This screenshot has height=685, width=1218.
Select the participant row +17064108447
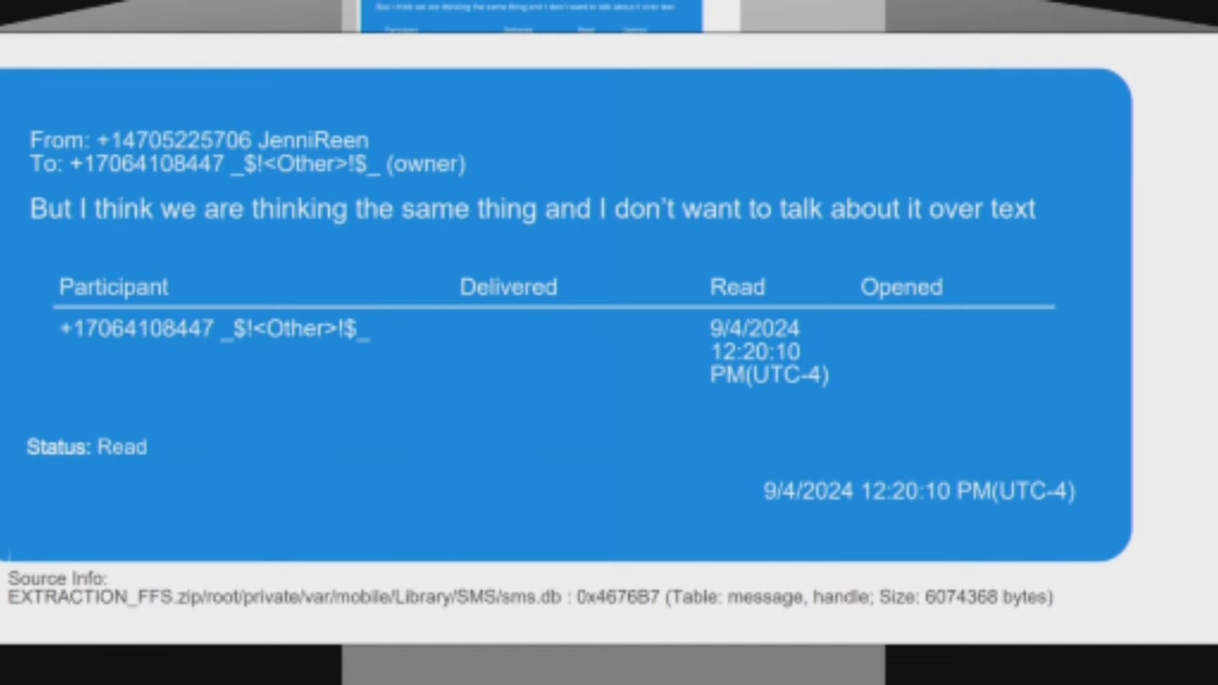214,329
